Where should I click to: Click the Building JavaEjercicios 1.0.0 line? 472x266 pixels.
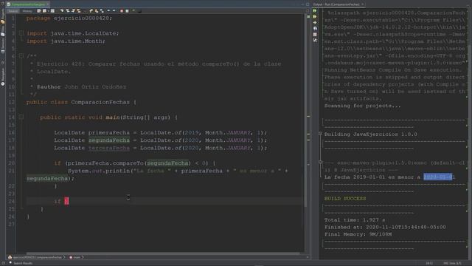370,134
